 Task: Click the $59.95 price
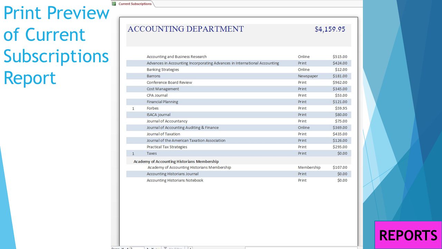pyautogui.click(x=341, y=108)
